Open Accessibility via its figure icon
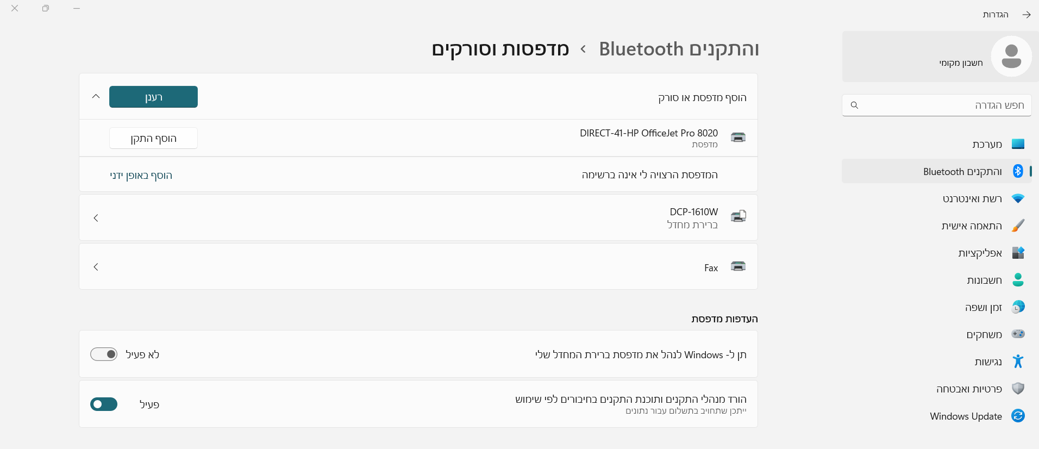Image resolution: width=1039 pixels, height=449 pixels. pos(1018,361)
